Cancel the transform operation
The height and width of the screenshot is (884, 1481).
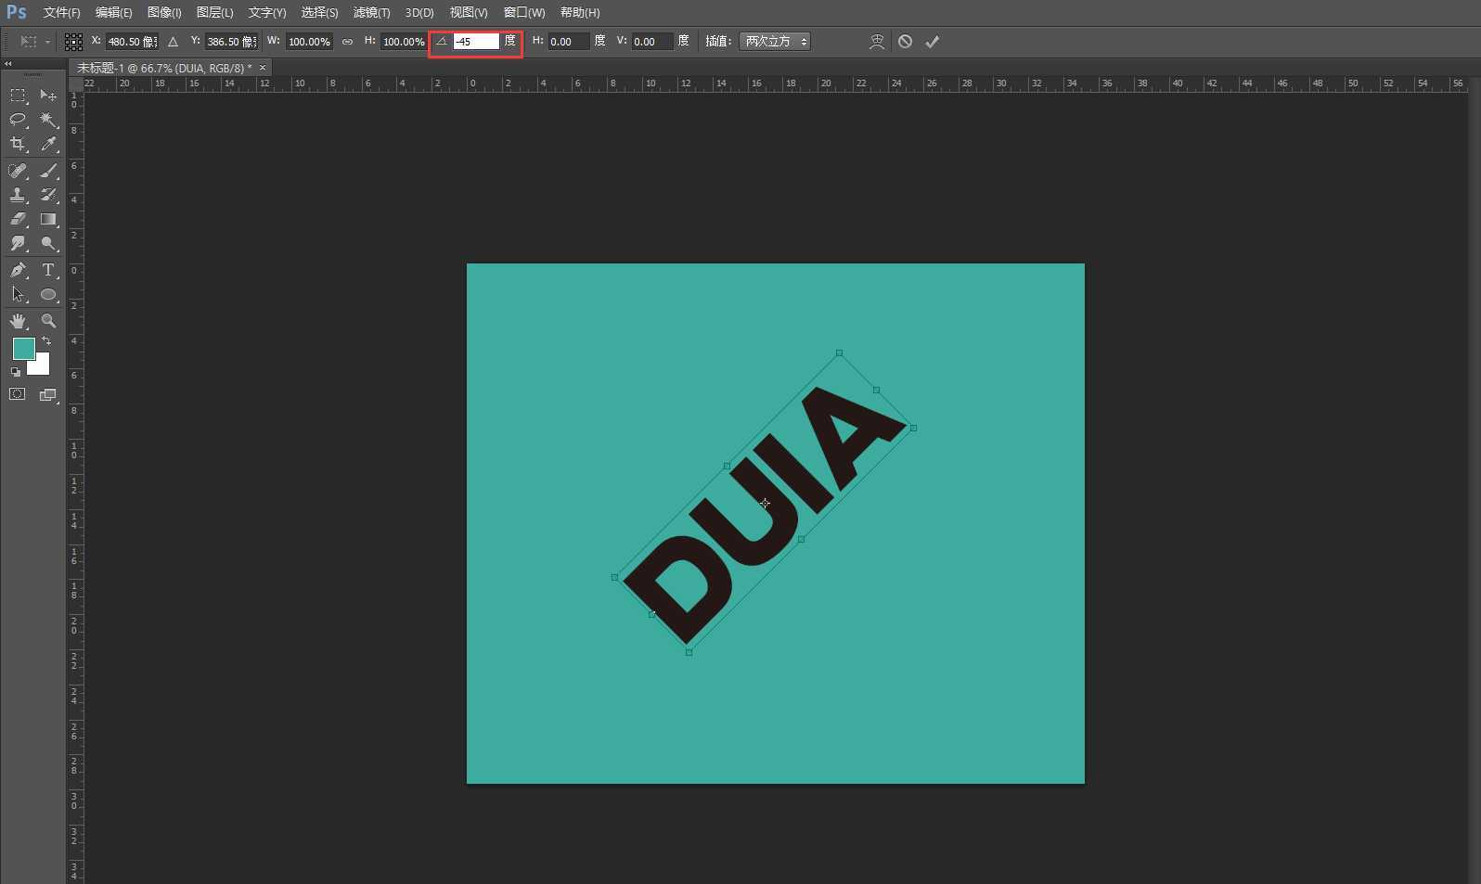coord(905,42)
